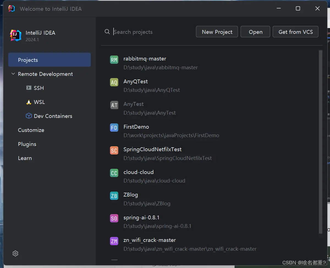Click the ZB icon for ZBlog
The image size is (330, 268).
(114, 196)
